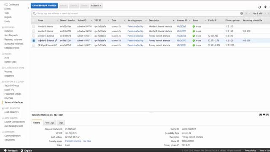Sort by the Security groups column header

pos(135,20)
